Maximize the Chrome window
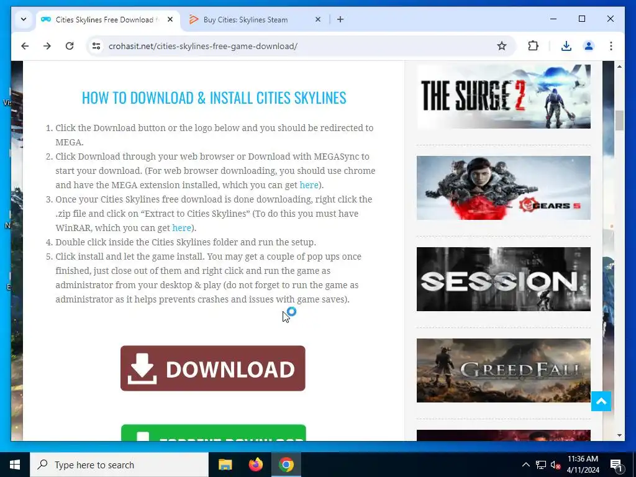Image resolution: width=636 pixels, height=477 pixels. 581,19
